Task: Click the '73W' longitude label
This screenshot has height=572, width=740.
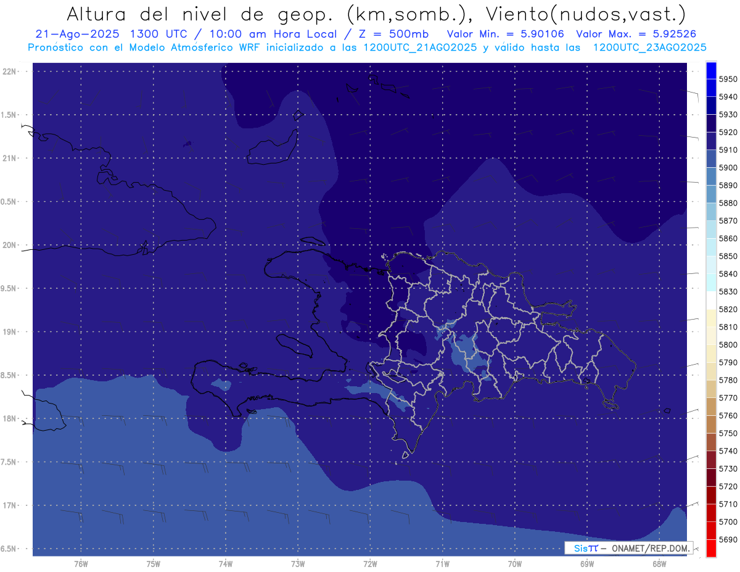Action: point(298,564)
